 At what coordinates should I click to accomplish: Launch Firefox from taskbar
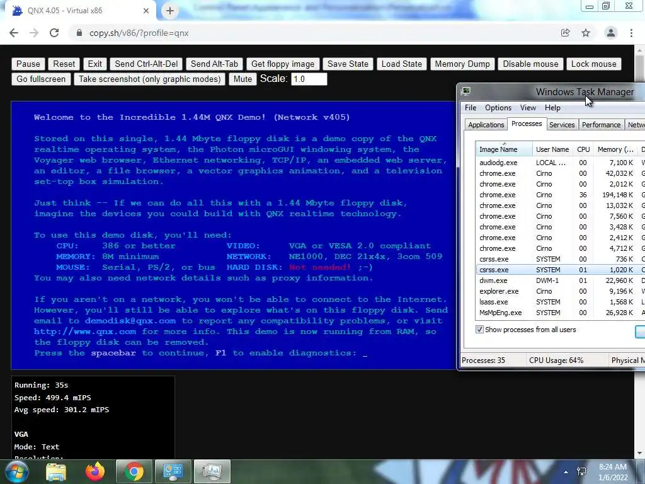95,471
